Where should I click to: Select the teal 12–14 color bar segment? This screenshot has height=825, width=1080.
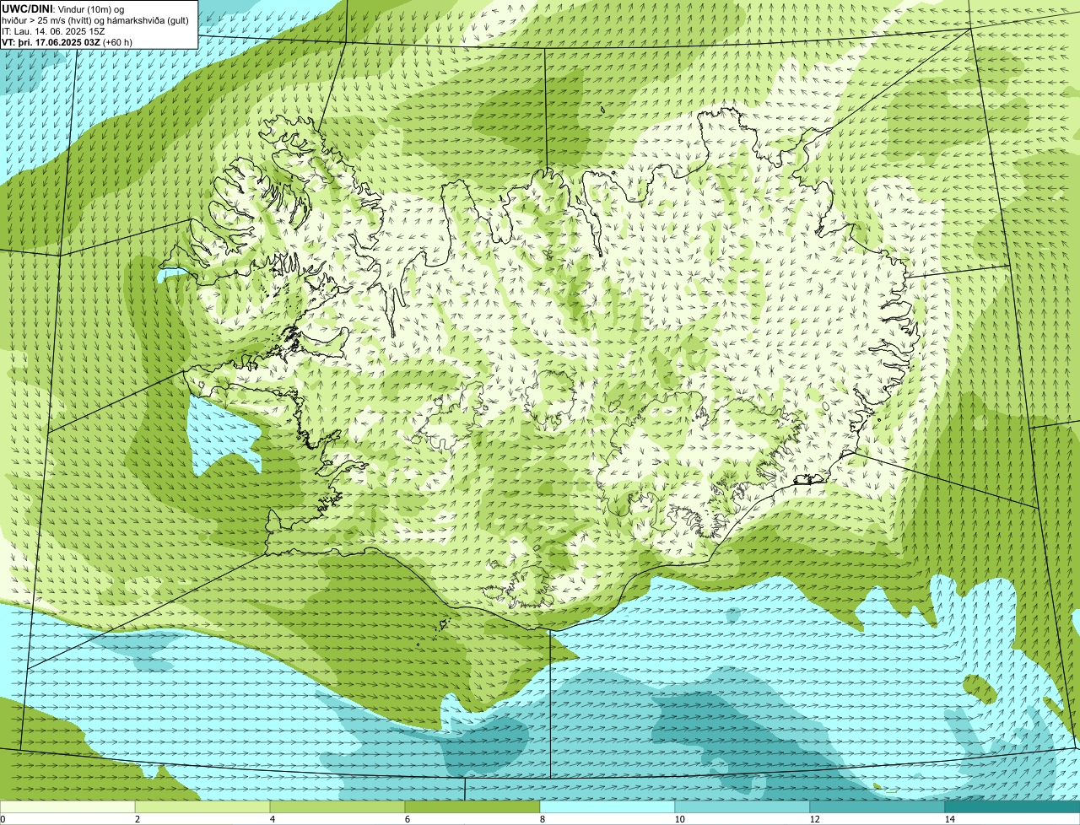877,806
